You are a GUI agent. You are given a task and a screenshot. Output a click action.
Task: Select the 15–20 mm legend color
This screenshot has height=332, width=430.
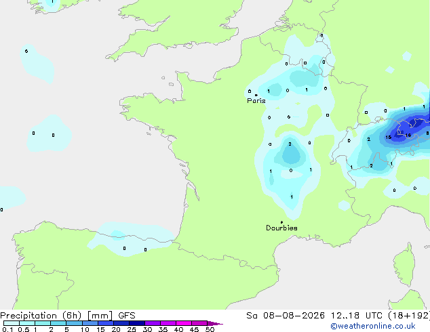[x=106, y=323]
